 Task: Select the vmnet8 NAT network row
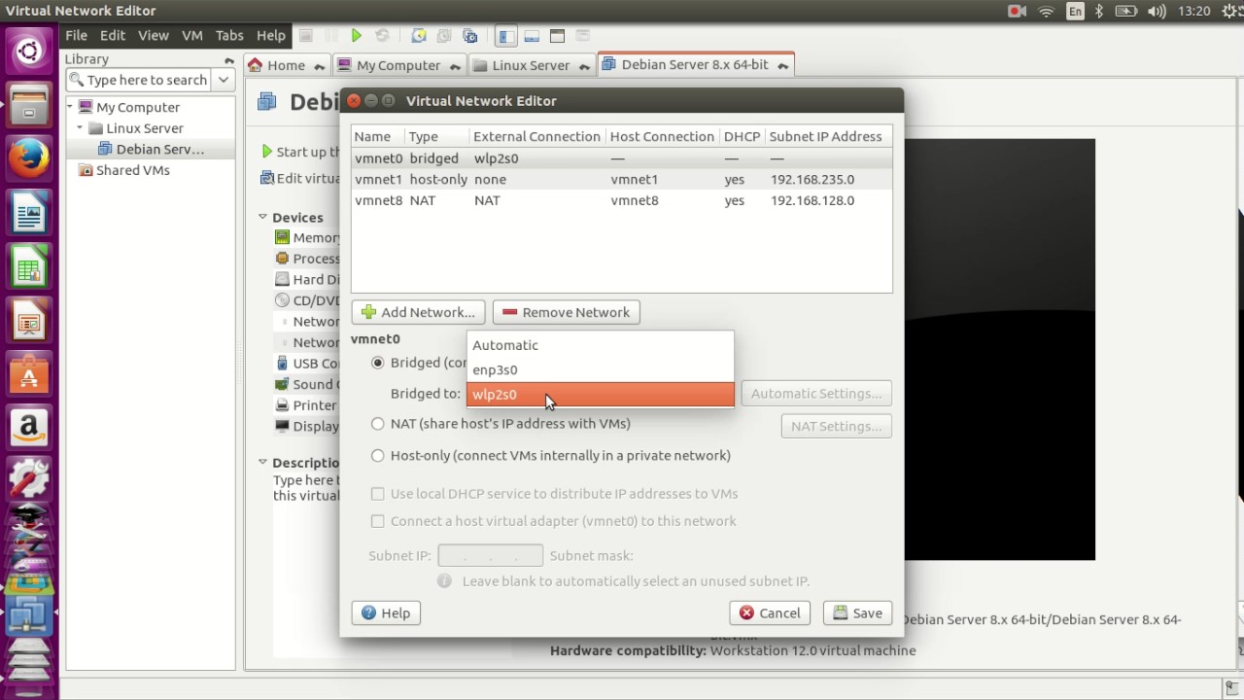[x=622, y=200]
